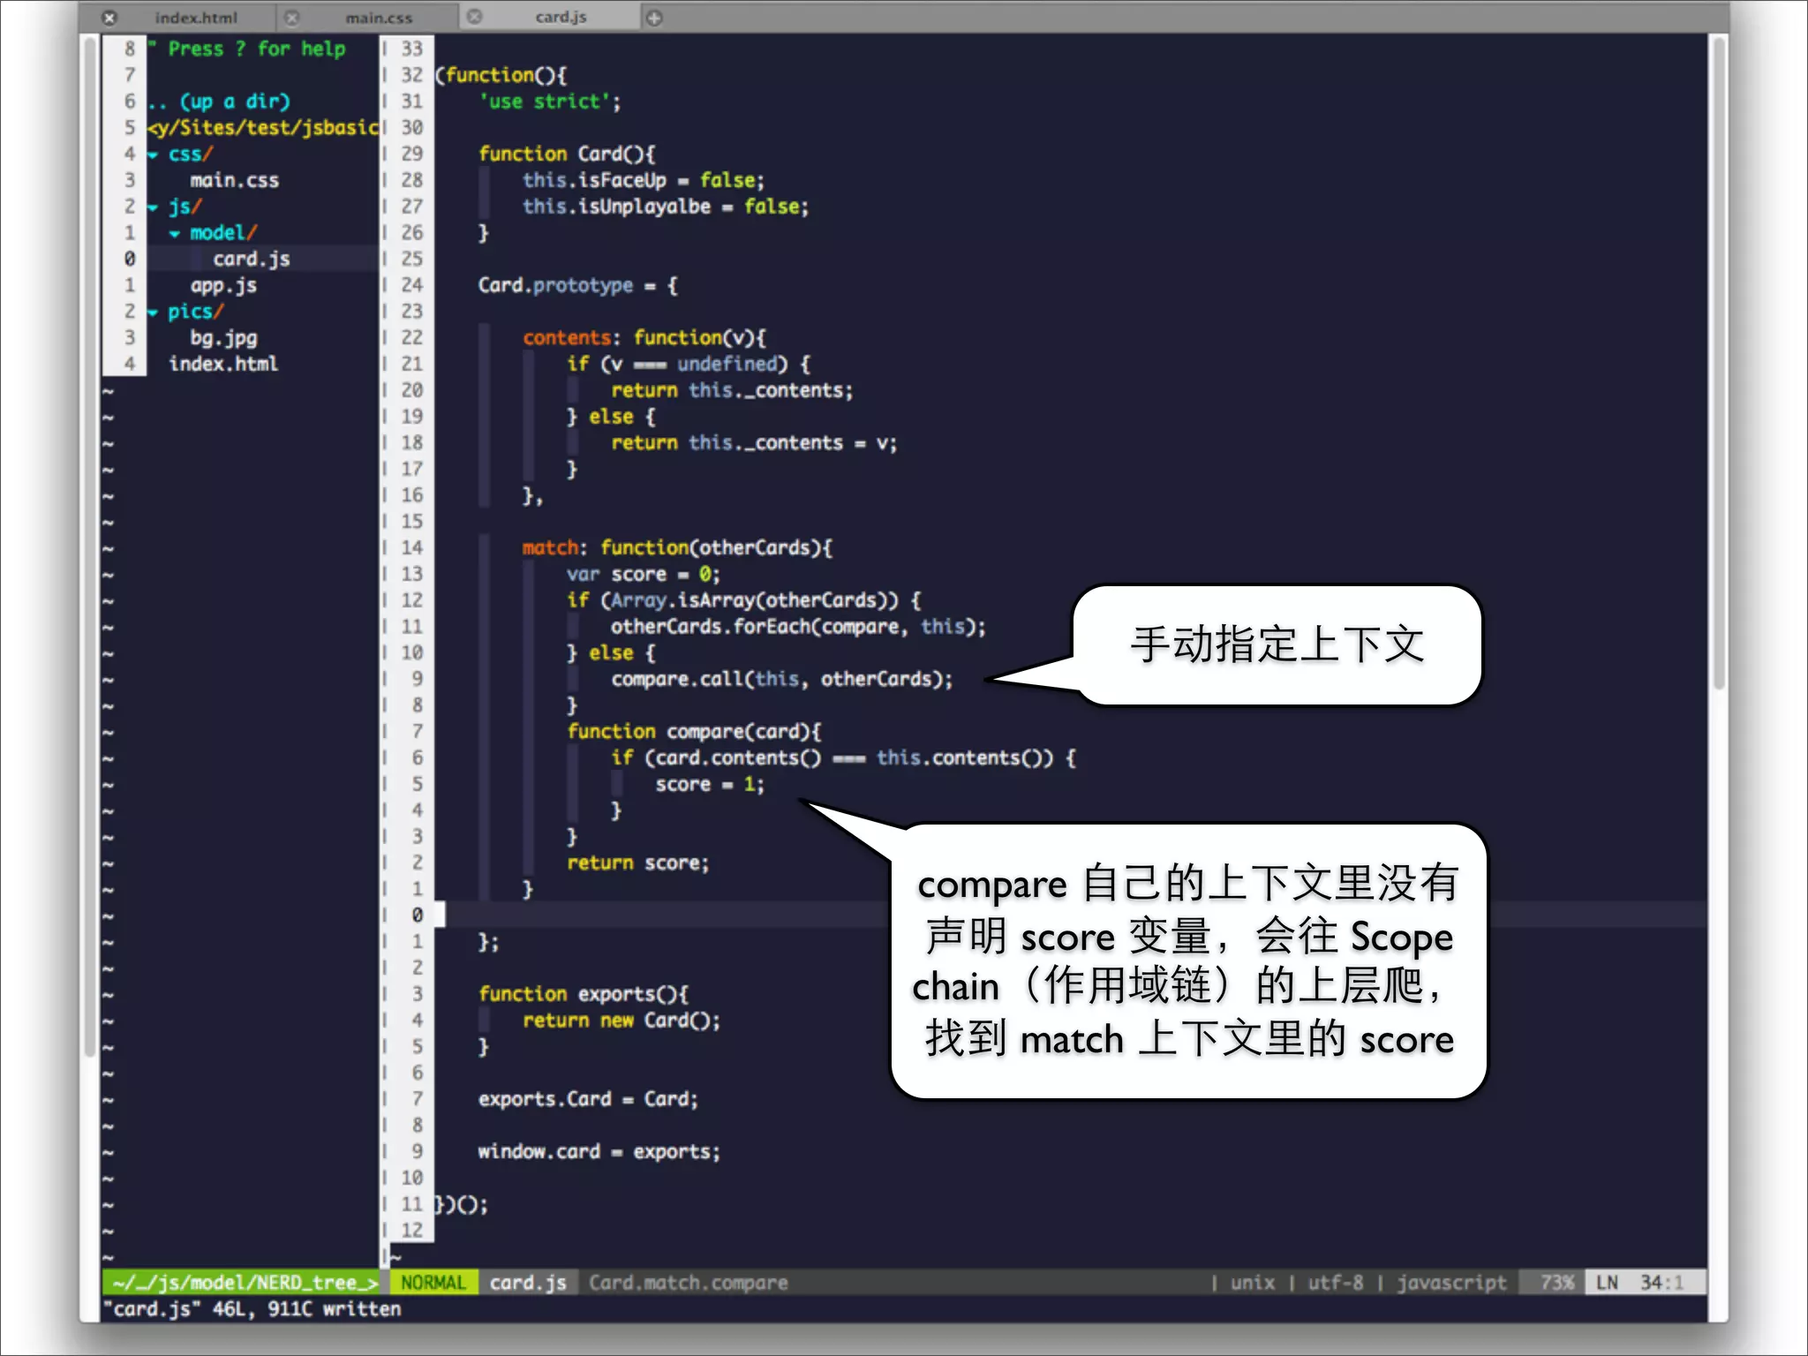Click 'var score = 0;' line
Image resolution: width=1808 pixels, height=1356 pixels.
click(x=644, y=575)
